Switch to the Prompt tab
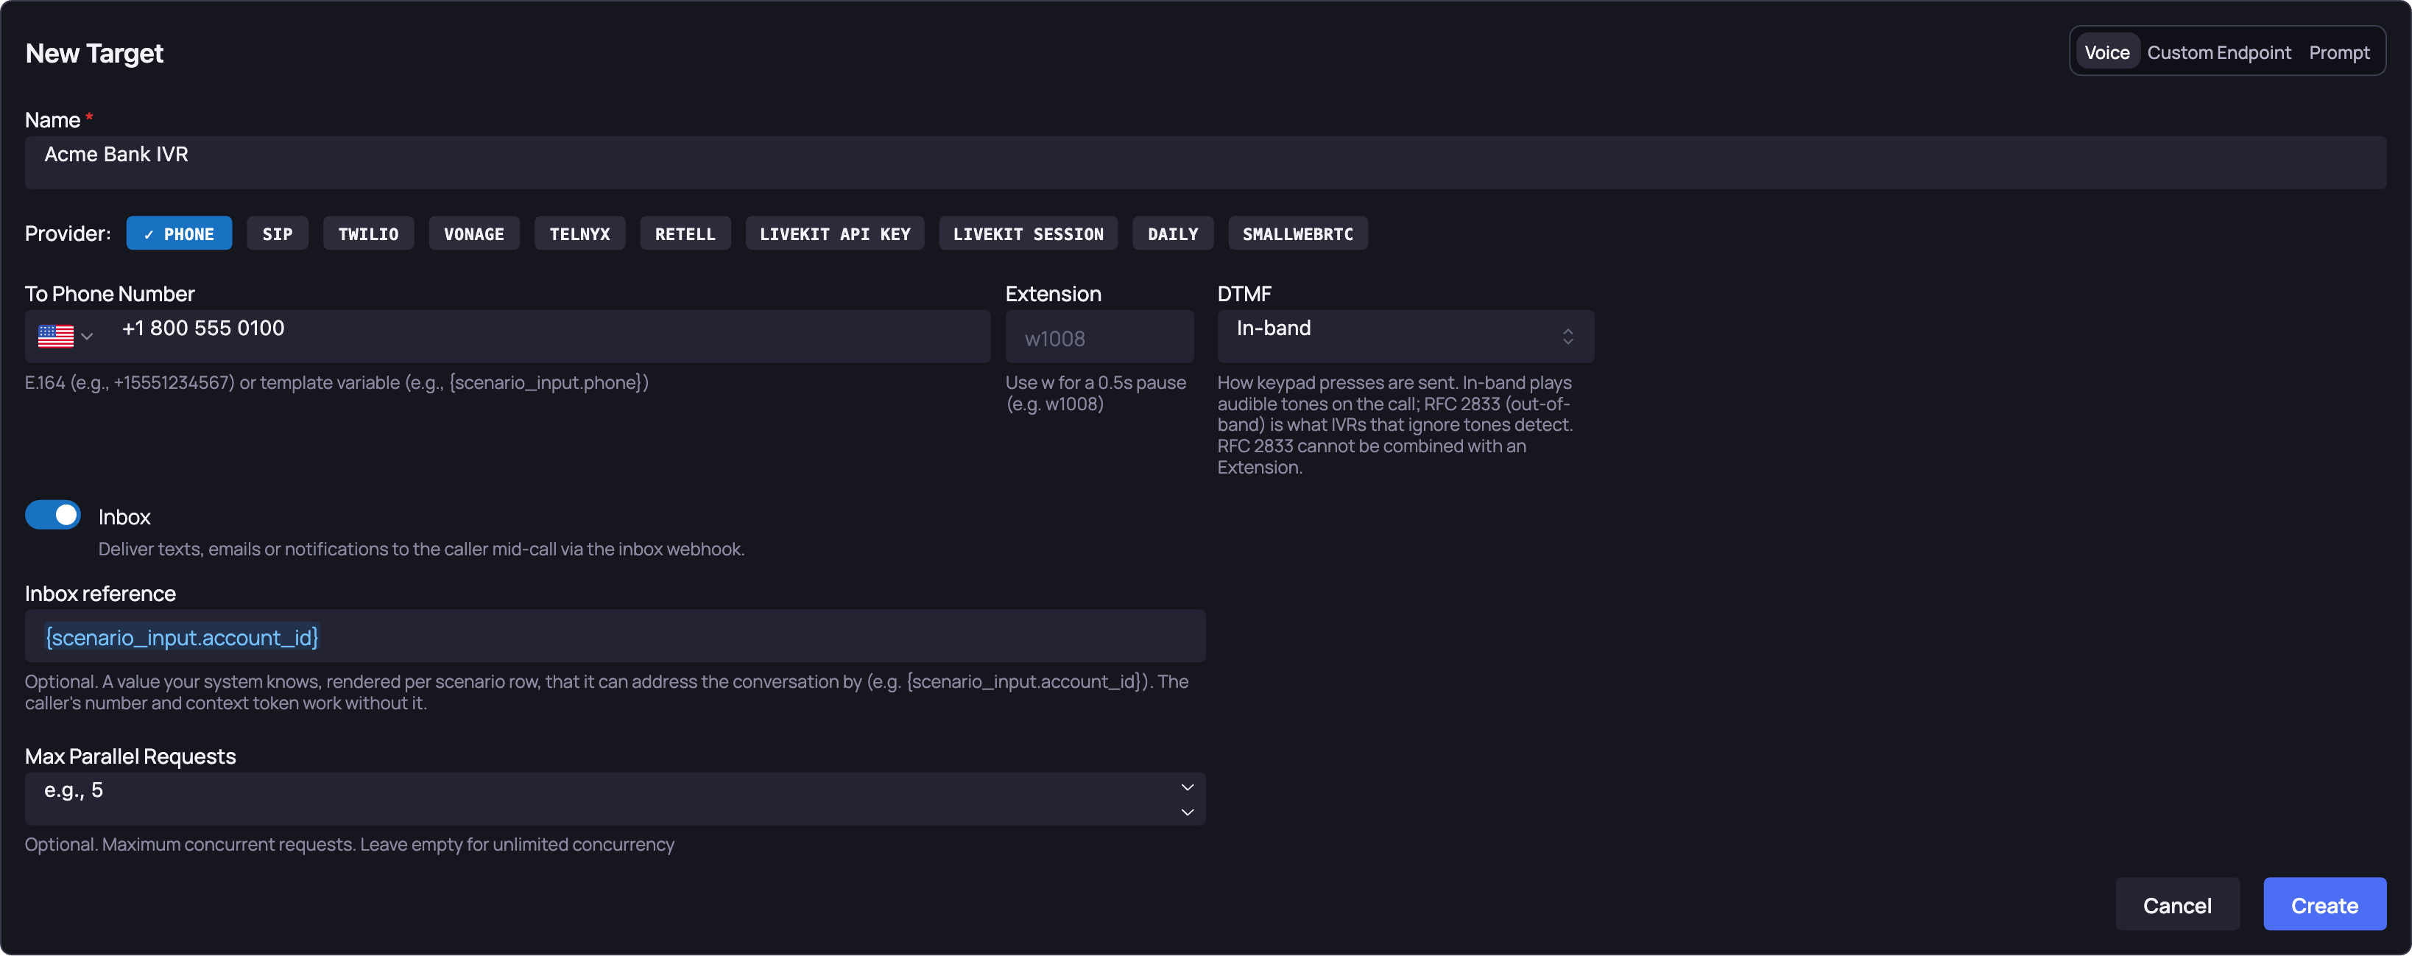The height and width of the screenshot is (956, 2412). pos(2338,52)
